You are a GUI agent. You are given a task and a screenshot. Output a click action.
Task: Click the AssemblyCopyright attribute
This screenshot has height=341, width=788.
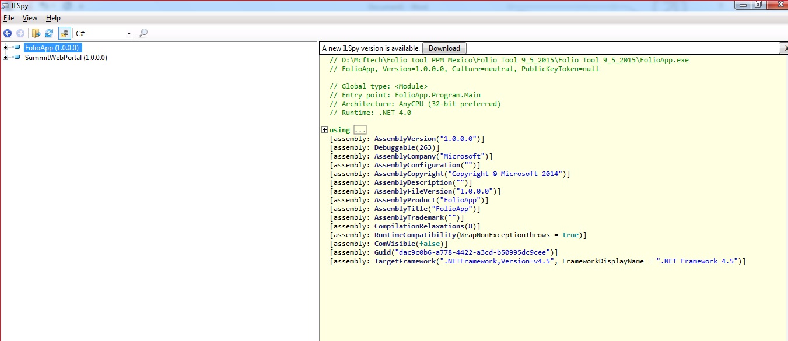[409, 174]
